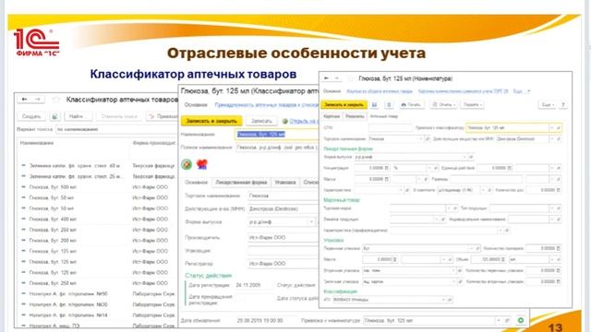Image resolution: width=591 pixels, height=332 pixels.
Task: Open linked item icon for Третичная упаковка field
Action: pyautogui.click(x=460, y=281)
